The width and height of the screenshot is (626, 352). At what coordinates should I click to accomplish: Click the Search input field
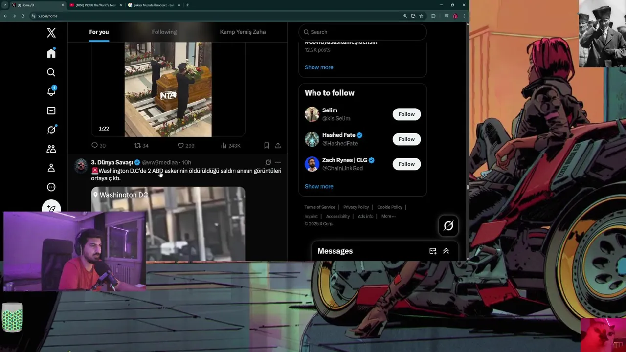tap(362, 32)
